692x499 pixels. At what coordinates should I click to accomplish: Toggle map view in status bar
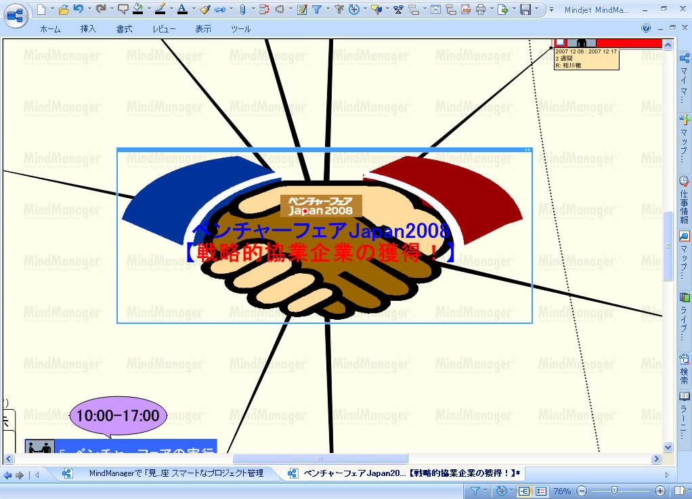tap(524, 491)
